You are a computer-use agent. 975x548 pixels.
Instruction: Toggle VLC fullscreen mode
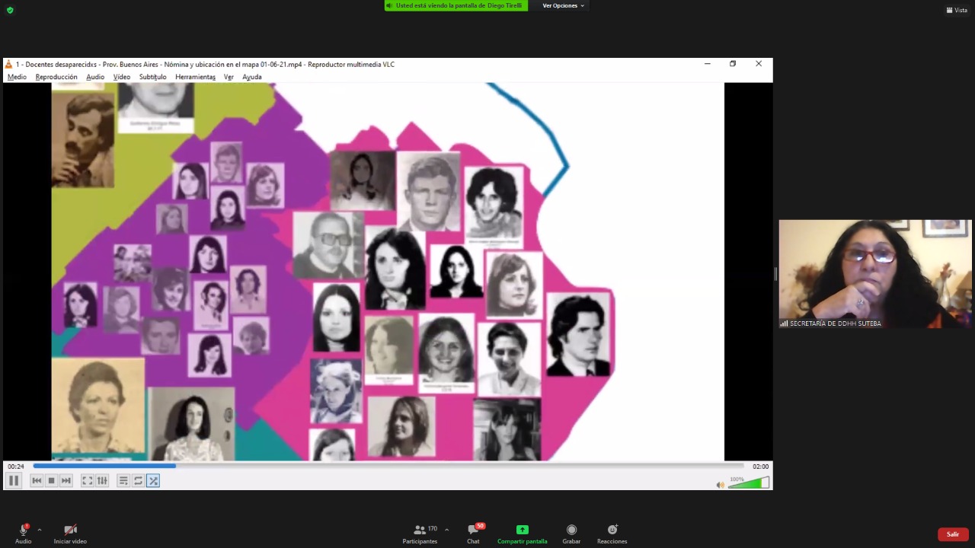click(x=88, y=480)
